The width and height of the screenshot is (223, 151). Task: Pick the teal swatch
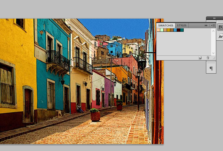182,30
